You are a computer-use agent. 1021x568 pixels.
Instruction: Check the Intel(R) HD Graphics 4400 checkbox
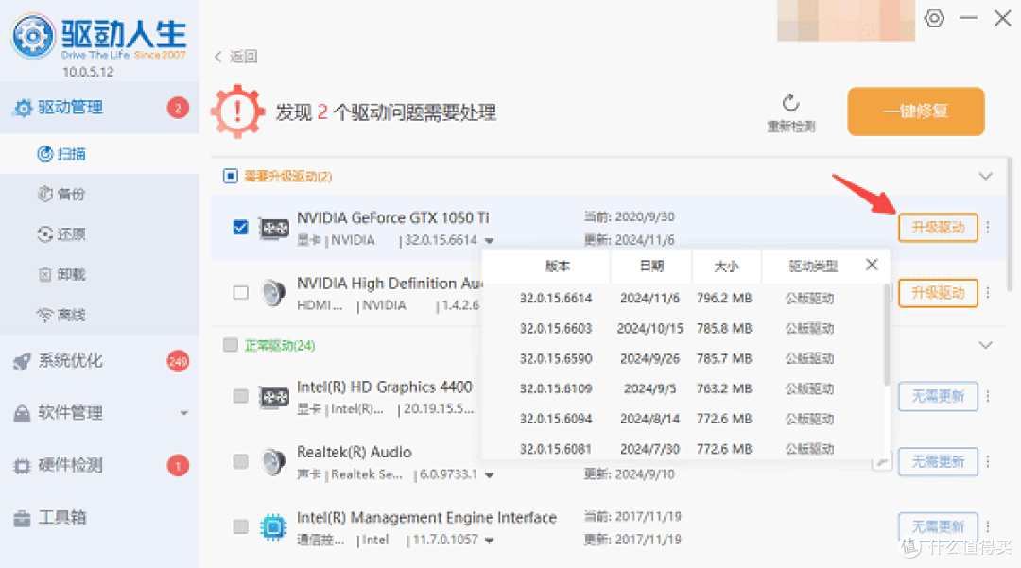pyautogui.click(x=240, y=396)
